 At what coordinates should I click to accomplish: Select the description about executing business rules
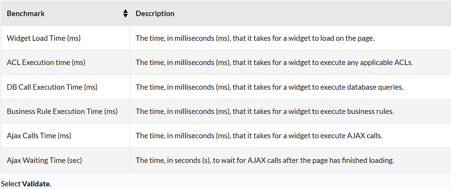pos(265,112)
